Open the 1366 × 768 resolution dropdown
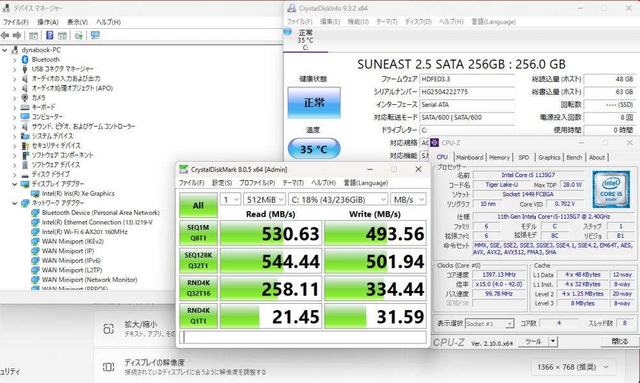 pos(574,367)
